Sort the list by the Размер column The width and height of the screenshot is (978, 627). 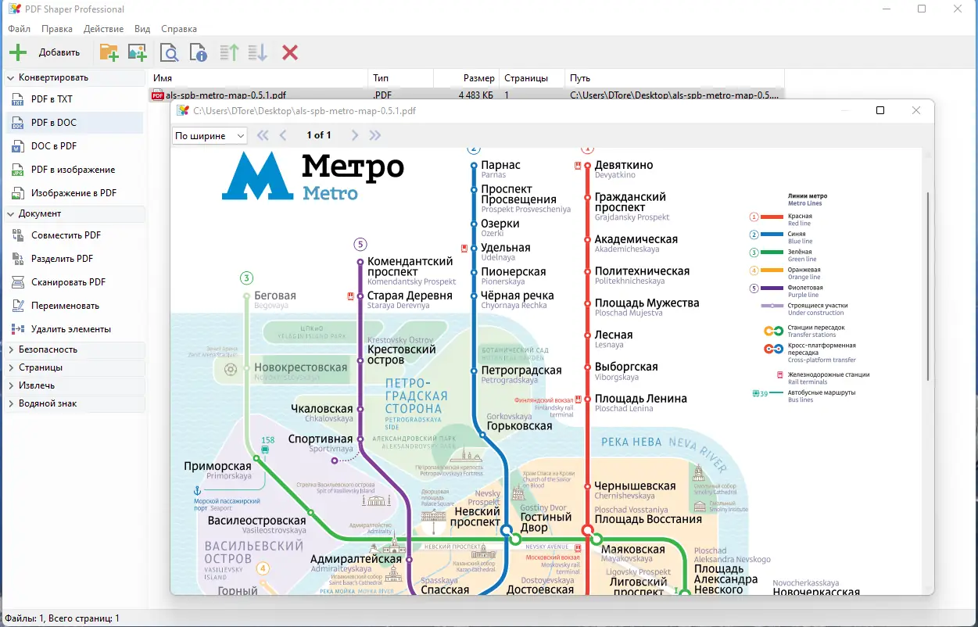(466, 78)
